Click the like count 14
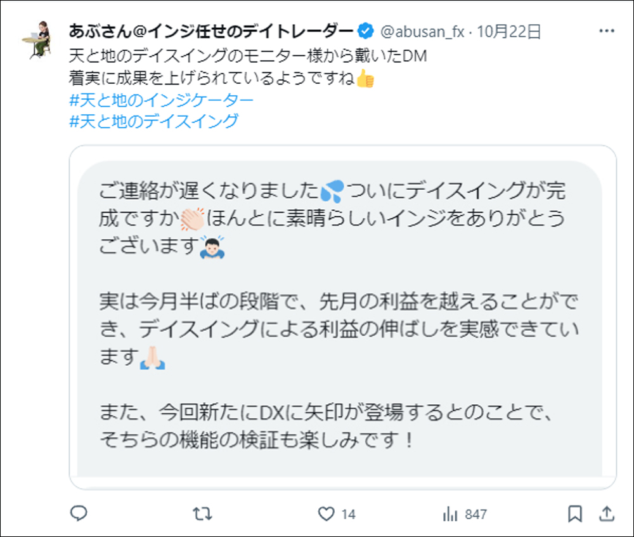This screenshot has width=634, height=537. pos(348,514)
